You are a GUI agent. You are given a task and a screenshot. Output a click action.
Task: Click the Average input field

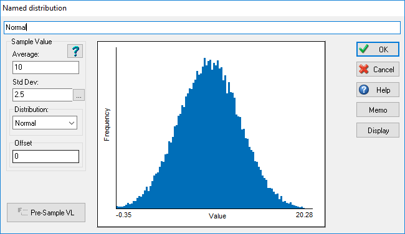click(45, 67)
